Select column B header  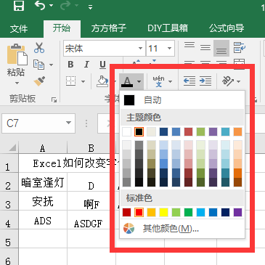tap(91, 147)
